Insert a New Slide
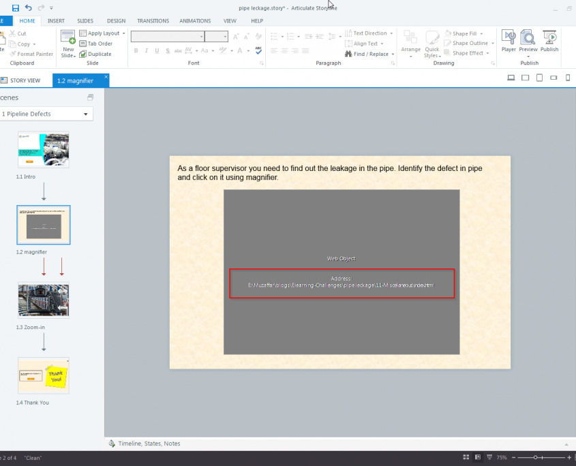The height and width of the screenshot is (466, 576). pos(67,40)
